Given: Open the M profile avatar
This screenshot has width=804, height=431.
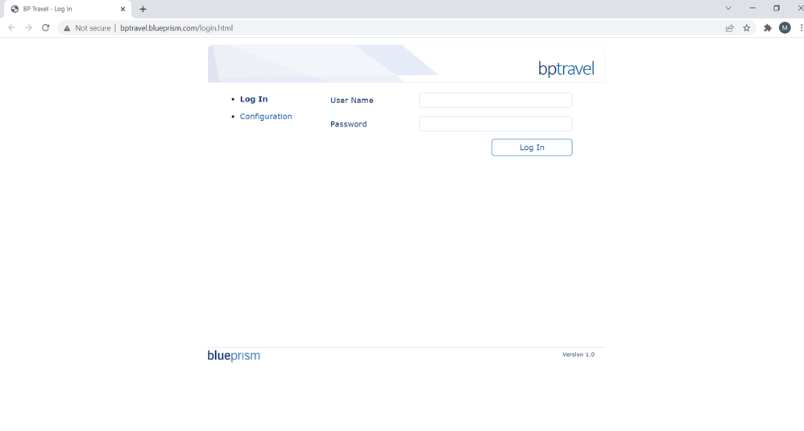Looking at the screenshot, I should coord(785,27).
